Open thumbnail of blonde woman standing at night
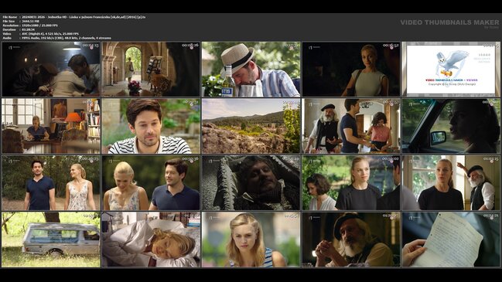Screen dimensions: 502x282 pyautogui.click(x=351, y=69)
